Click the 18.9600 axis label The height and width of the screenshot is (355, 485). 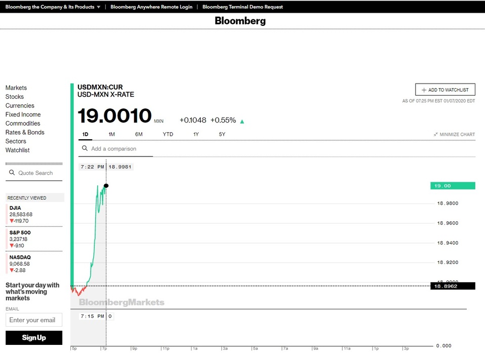coord(448,223)
